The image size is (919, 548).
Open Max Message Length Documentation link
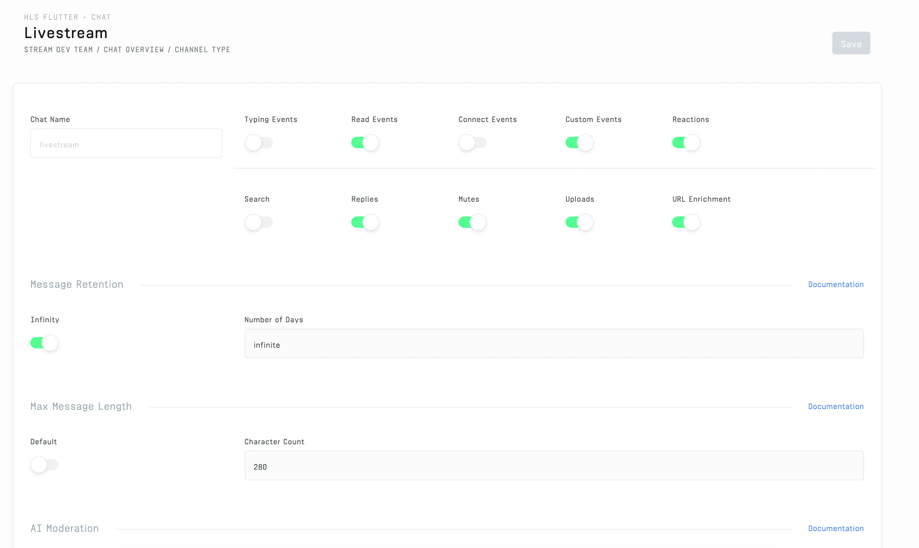(x=836, y=407)
